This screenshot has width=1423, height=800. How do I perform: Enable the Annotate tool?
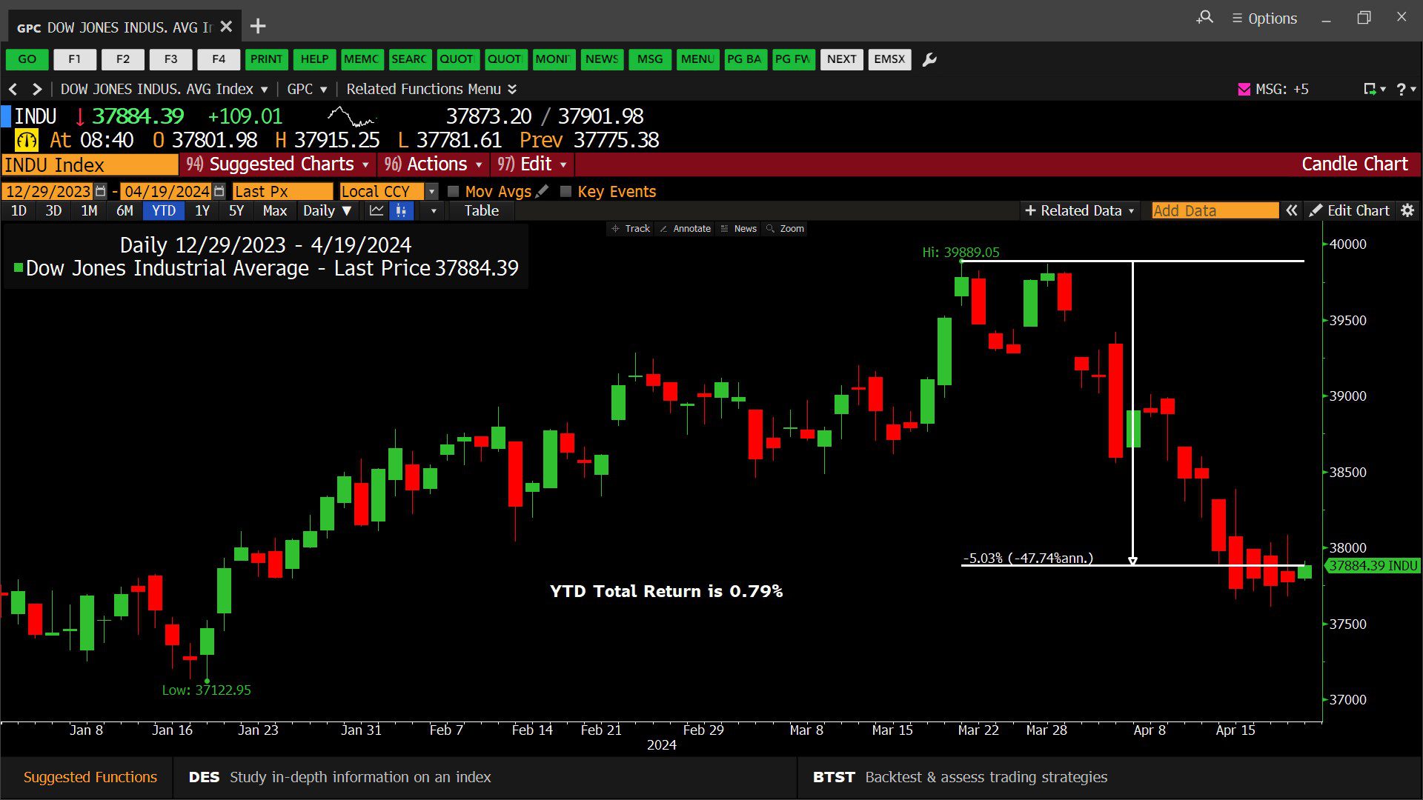(686, 228)
